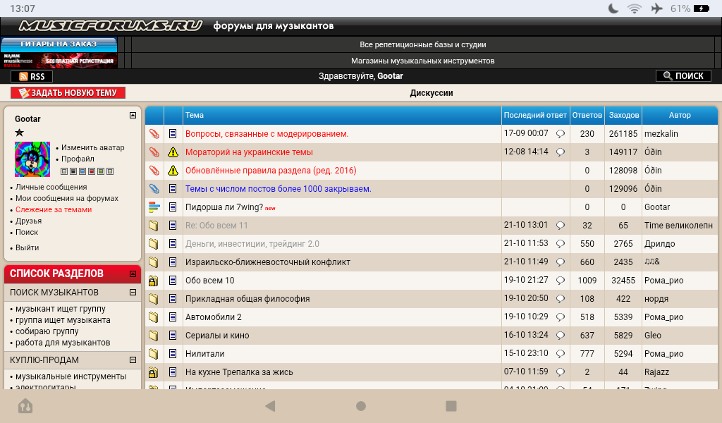Image resolution: width=722 pixels, height=423 pixels.
Task: Open last reply bubble for Деньги, инвестиции, трейдинг
Action: (x=561, y=244)
